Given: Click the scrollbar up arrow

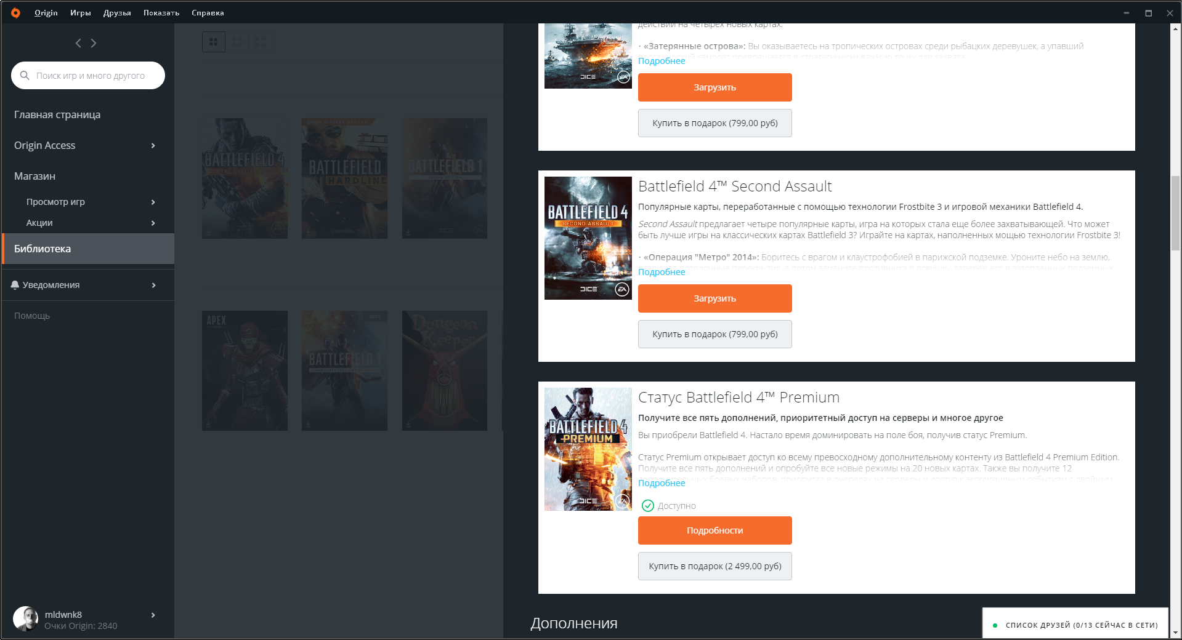Looking at the screenshot, I should pyautogui.click(x=1175, y=28).
